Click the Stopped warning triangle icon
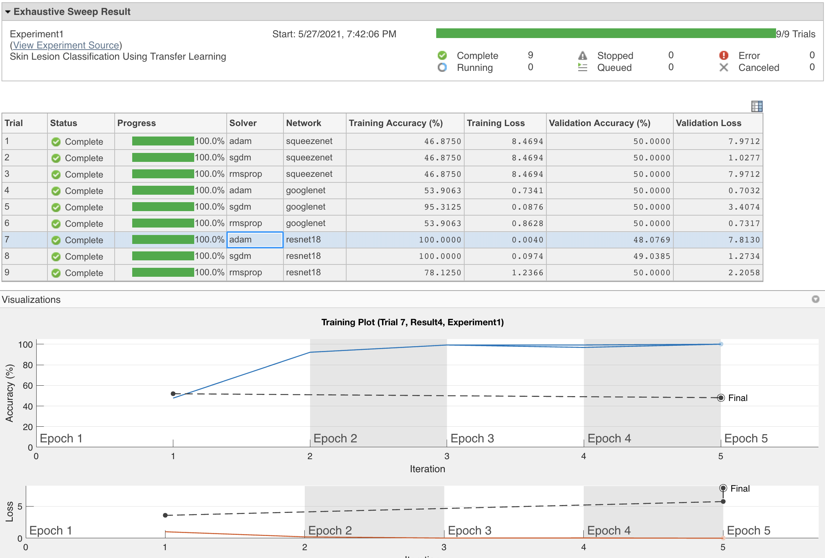825x558 pixels. [x=582, y=56]
